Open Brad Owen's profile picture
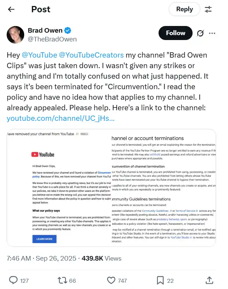 pyautogui.click(x=15, y=34)
